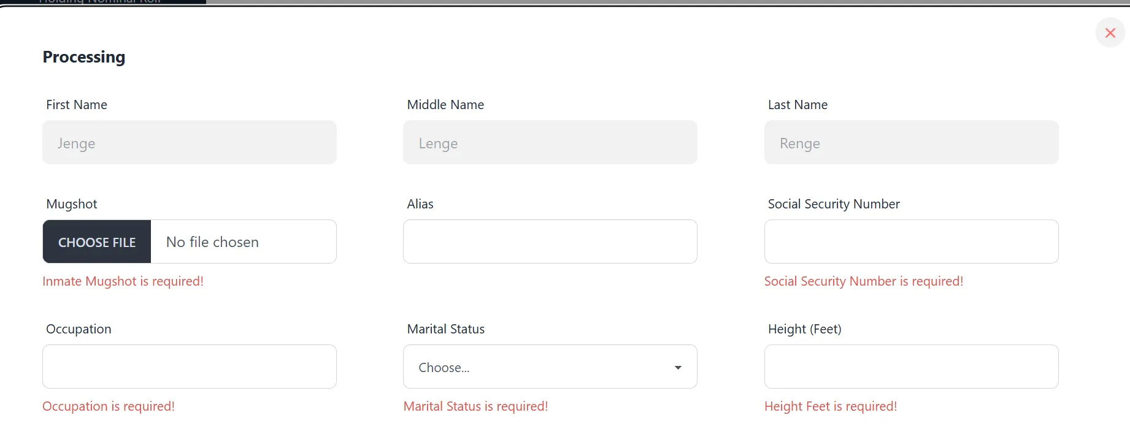Image resolution: width=1130 pixels, height=426 pixels.
Task: Click the Middle Name field showing Lenge
Action: (x=550, y=143)
